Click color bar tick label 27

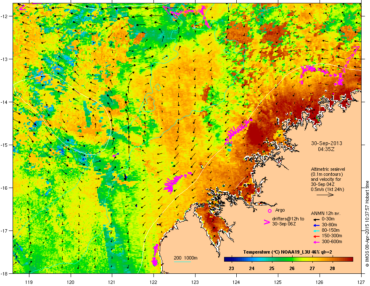pos(312,268)
